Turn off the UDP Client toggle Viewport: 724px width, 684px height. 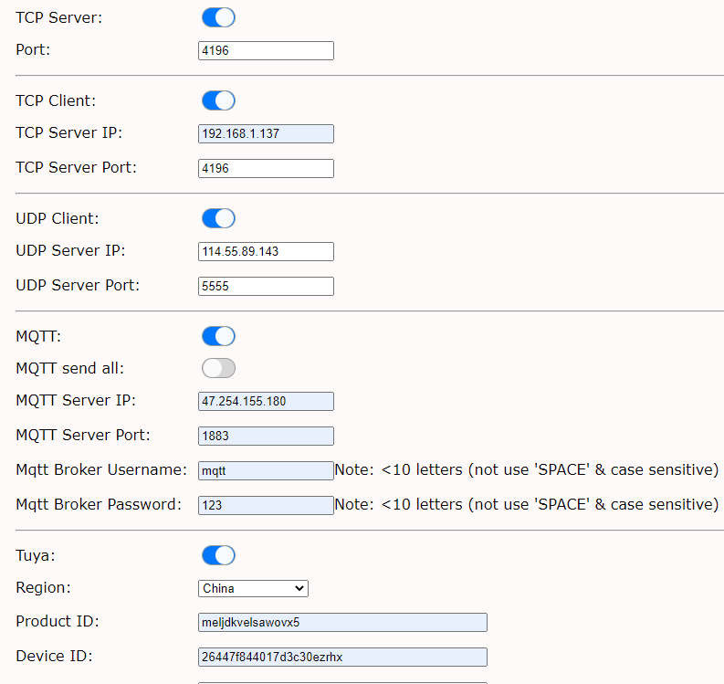(218, 218)
